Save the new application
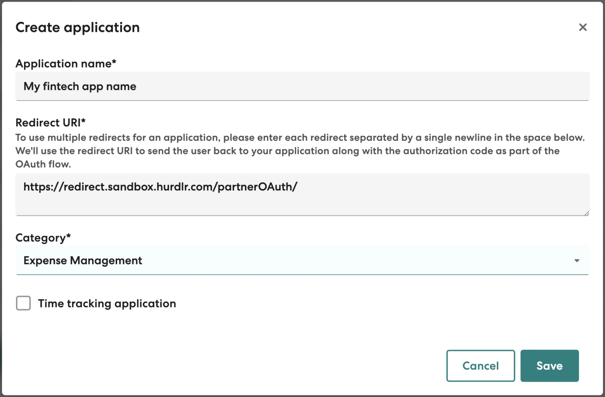605x397 pixels. (549, 366)
